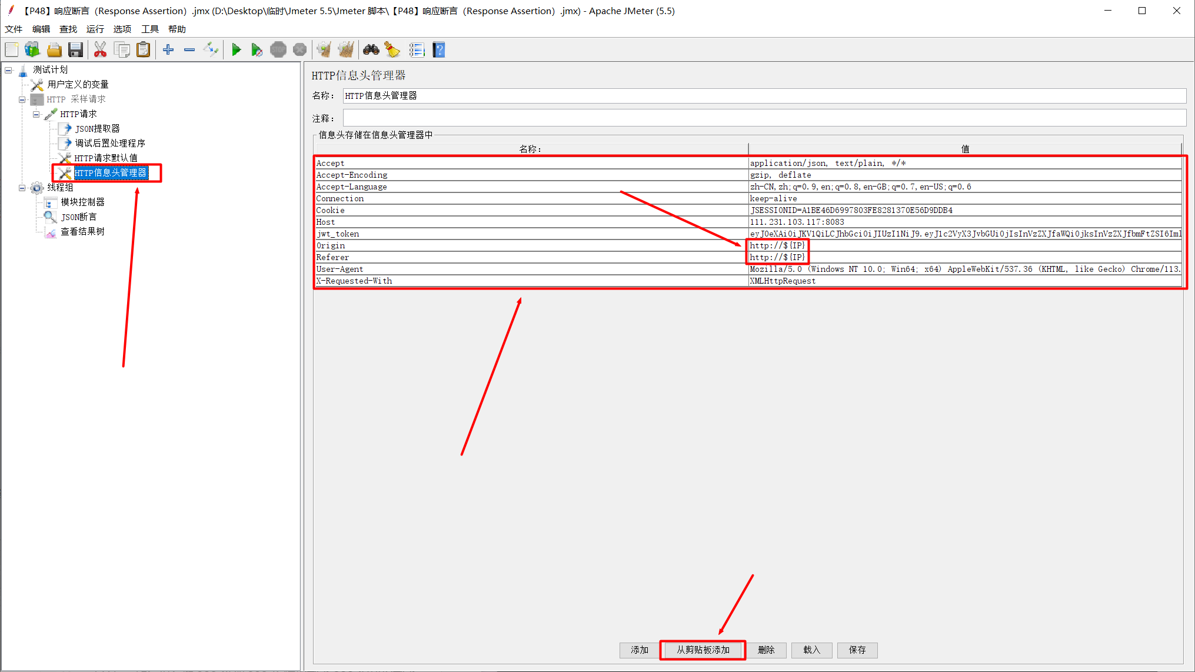The height and width of the screenshot is (672, 1195).
Task: Click the yellow broom Reset Search icon
Action: (x=392, y=50)
